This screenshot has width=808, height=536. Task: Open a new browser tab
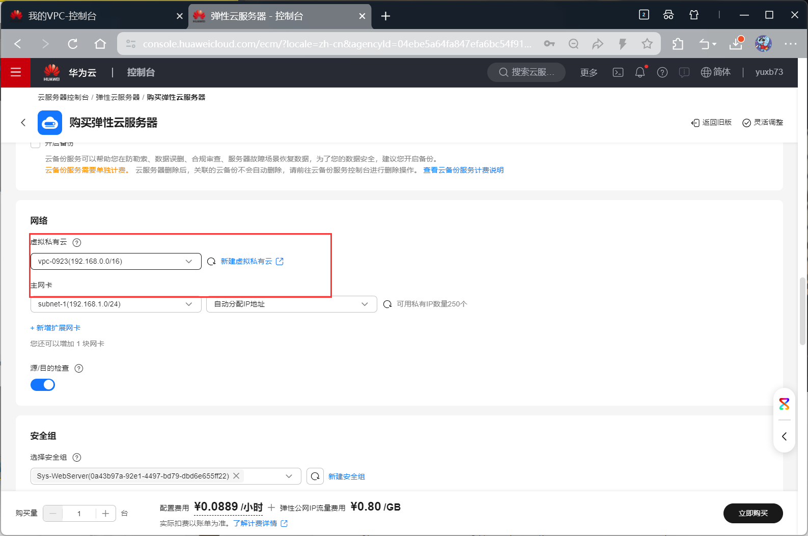(x=385, y=16)
